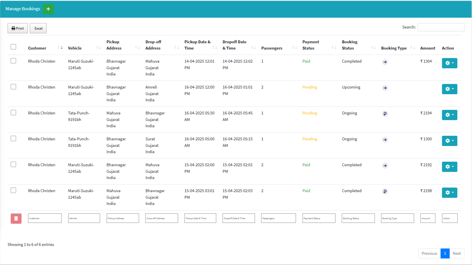Toggle the select-all checkbox in table header
Viewport: 472px width, 265px height.
pyautogui.click(x=13, y=47)
